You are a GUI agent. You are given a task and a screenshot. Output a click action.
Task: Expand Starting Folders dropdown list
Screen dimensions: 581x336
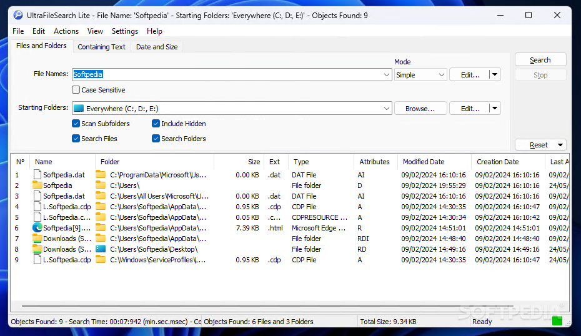386,109
